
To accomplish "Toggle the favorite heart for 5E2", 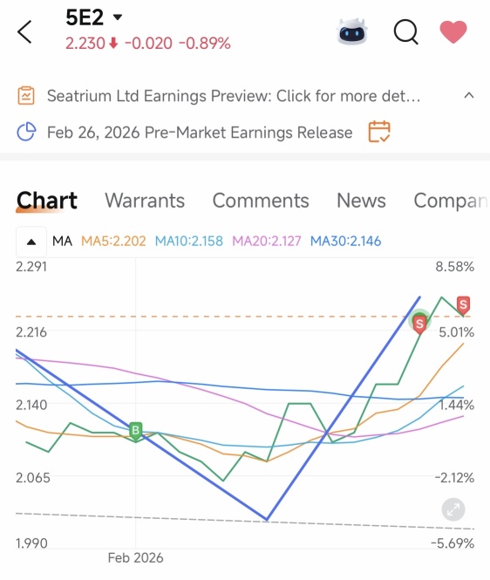I will coord(453,31).
